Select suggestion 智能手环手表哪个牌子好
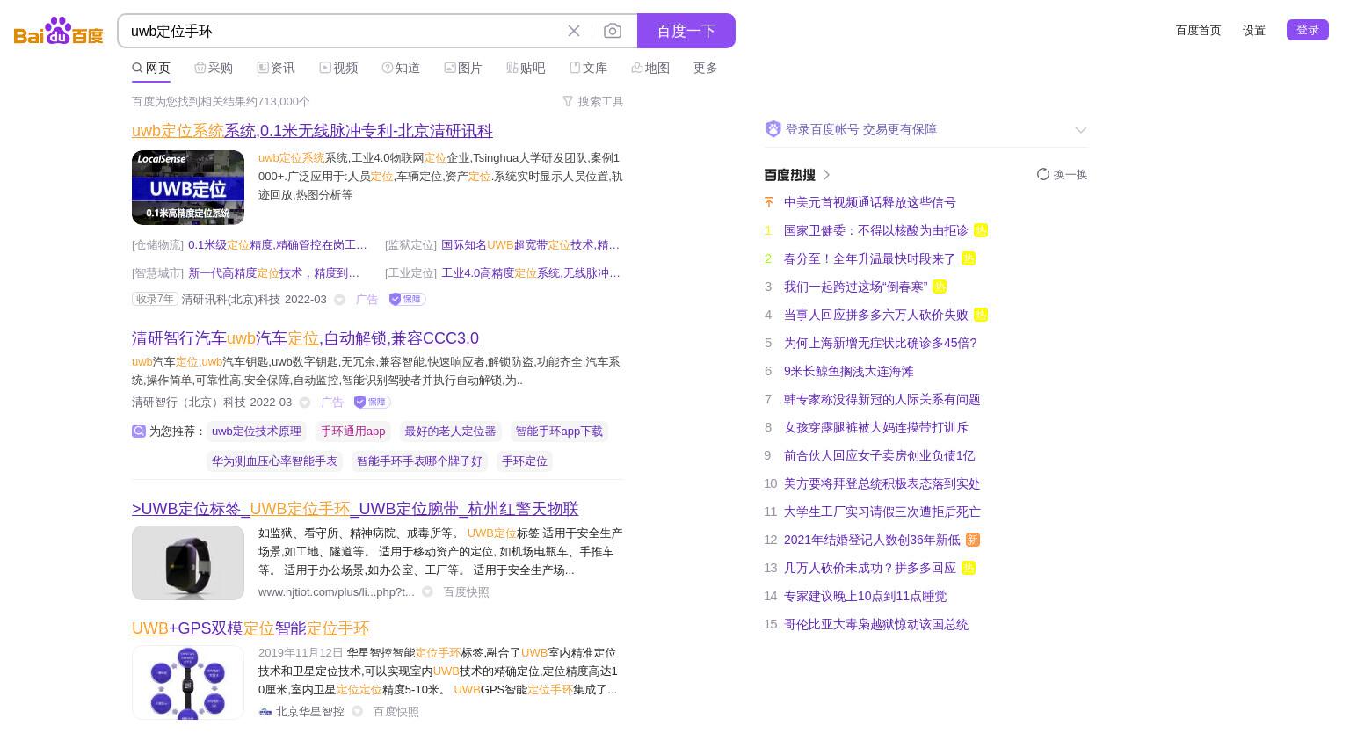 [419, 461]
